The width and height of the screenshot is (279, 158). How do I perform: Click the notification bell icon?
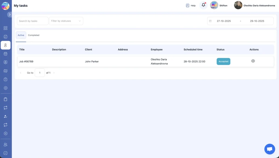click(203, 5)
